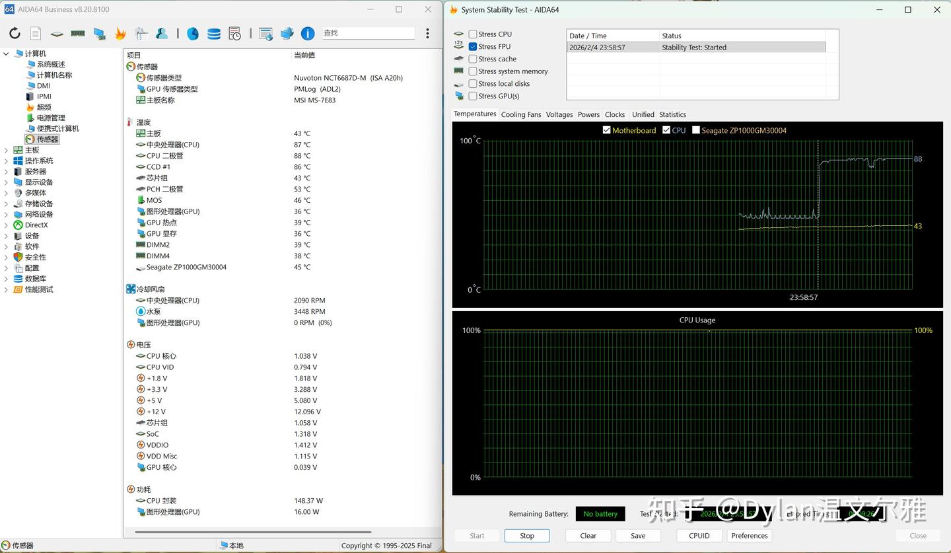
Task: Click the memory module icon in toolbar
Action: pos(78,33)
